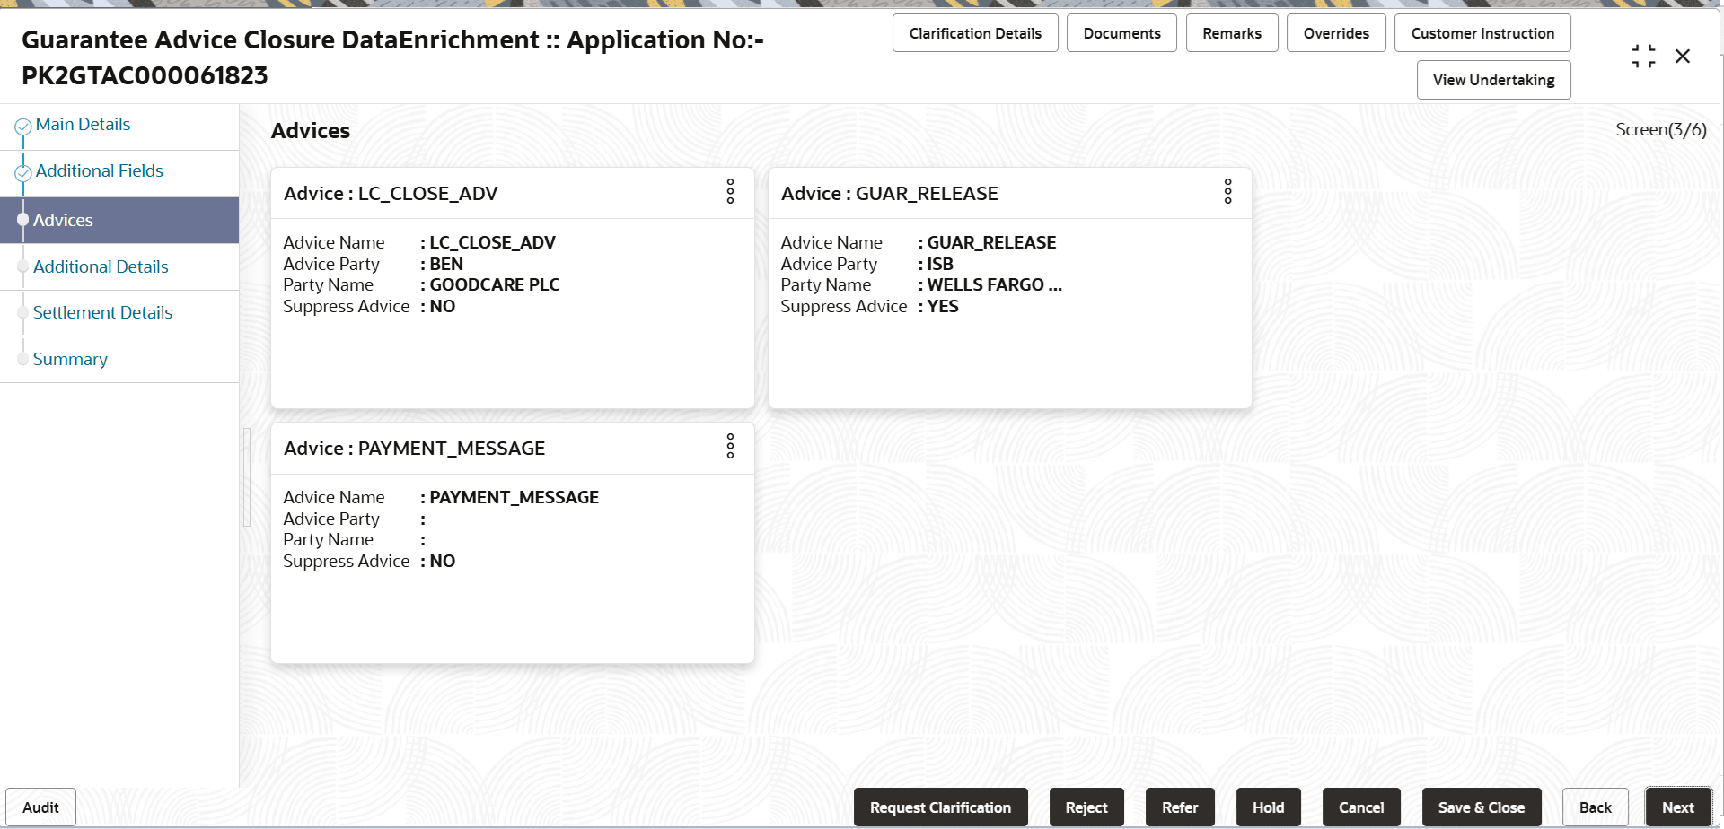
Task: Click the Screen(3/6) indicator
Action: (1661, 130)
